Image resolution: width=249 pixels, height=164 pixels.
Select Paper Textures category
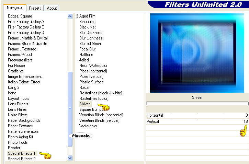pos(20,126)
